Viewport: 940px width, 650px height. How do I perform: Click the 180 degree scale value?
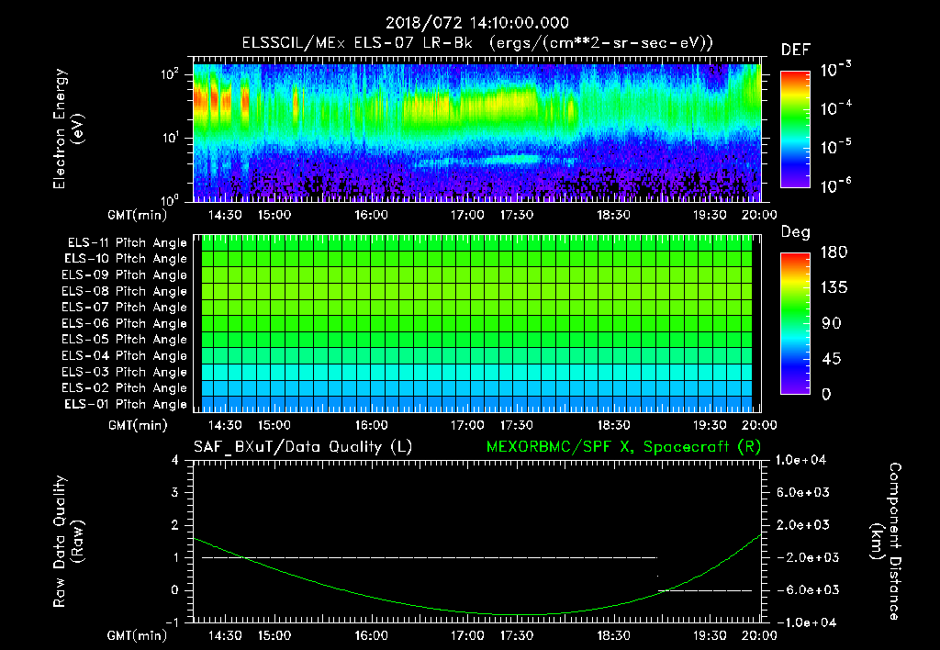[x=834, y=252]
